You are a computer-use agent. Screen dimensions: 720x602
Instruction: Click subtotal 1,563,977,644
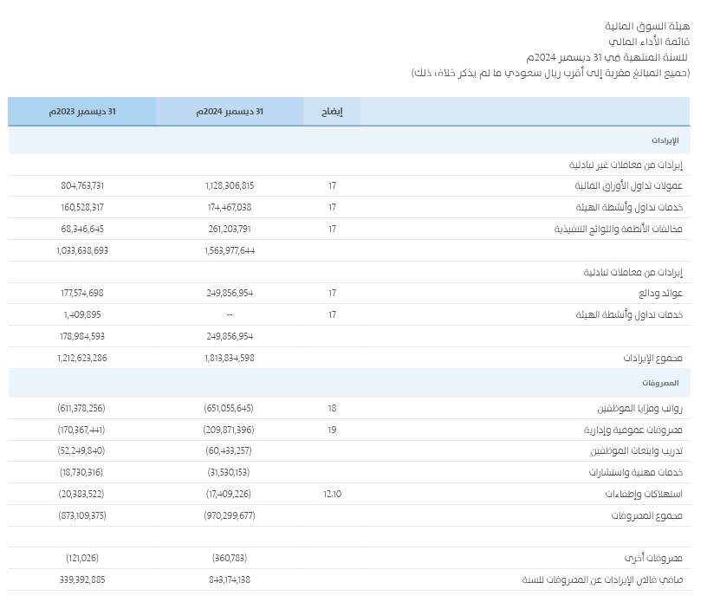230,250
